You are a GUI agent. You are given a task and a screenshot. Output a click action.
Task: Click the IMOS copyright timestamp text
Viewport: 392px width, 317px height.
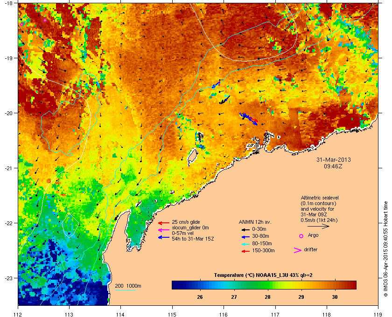tap(385, 248)
